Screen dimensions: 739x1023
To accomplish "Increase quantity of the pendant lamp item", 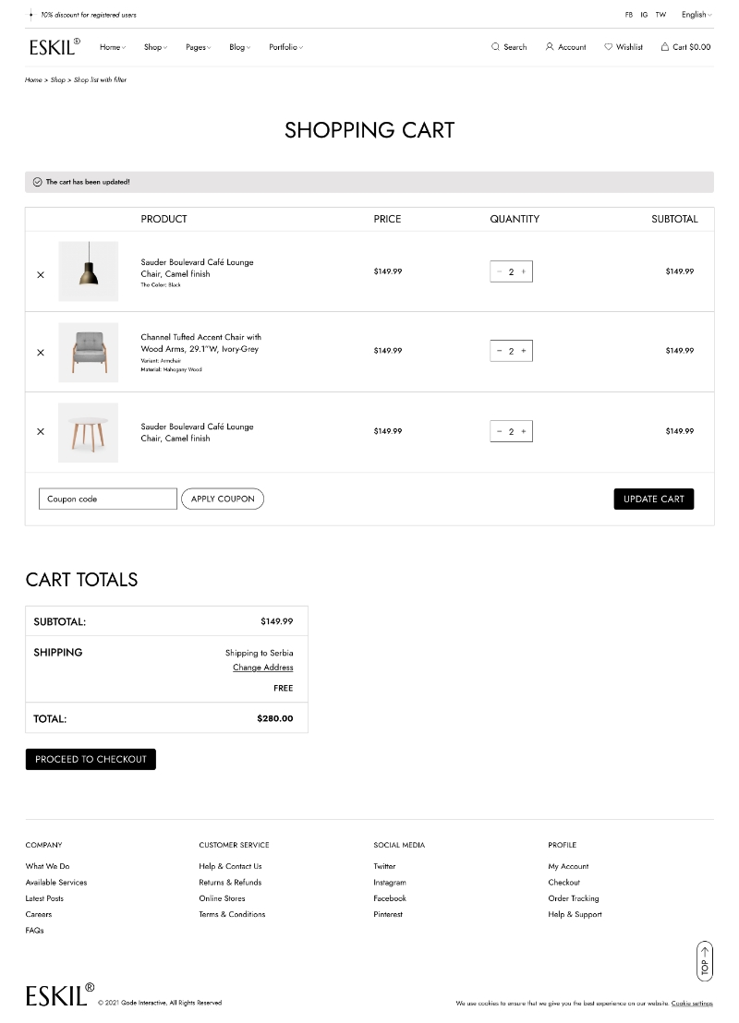I will coord(524,271).
